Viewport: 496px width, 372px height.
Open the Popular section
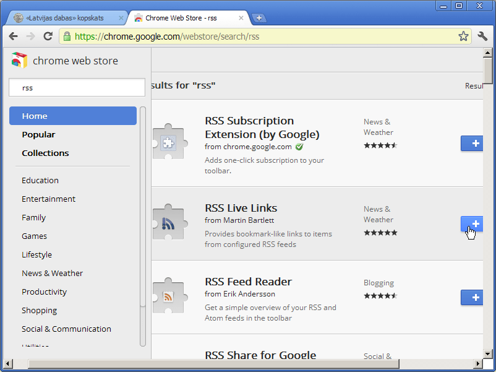pos(38,134)
